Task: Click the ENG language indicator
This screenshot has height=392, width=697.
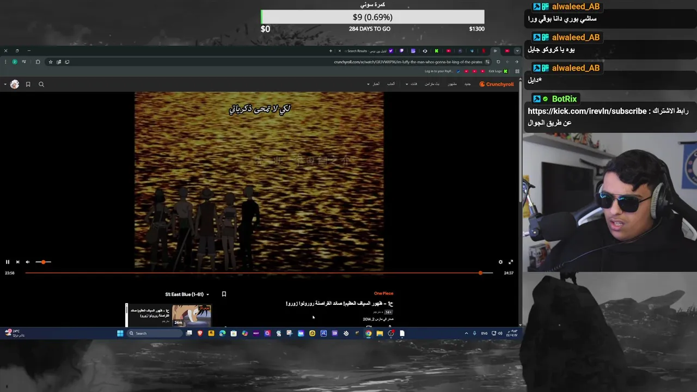Action: pos(484,333)
